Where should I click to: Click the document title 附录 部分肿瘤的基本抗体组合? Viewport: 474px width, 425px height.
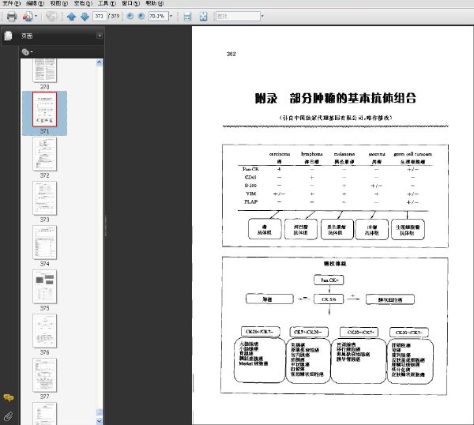click(335, 98)
